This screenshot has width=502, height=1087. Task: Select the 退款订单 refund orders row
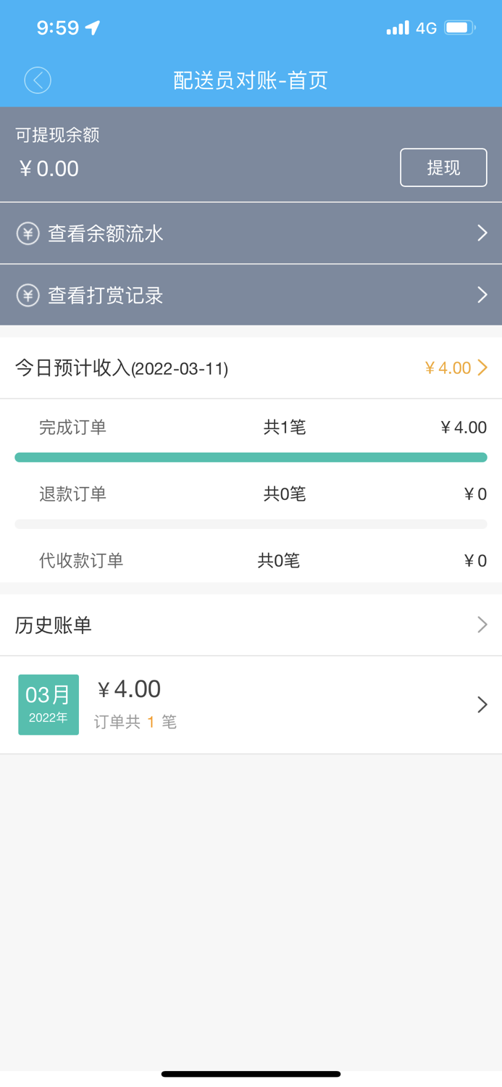tap(251, 493)
